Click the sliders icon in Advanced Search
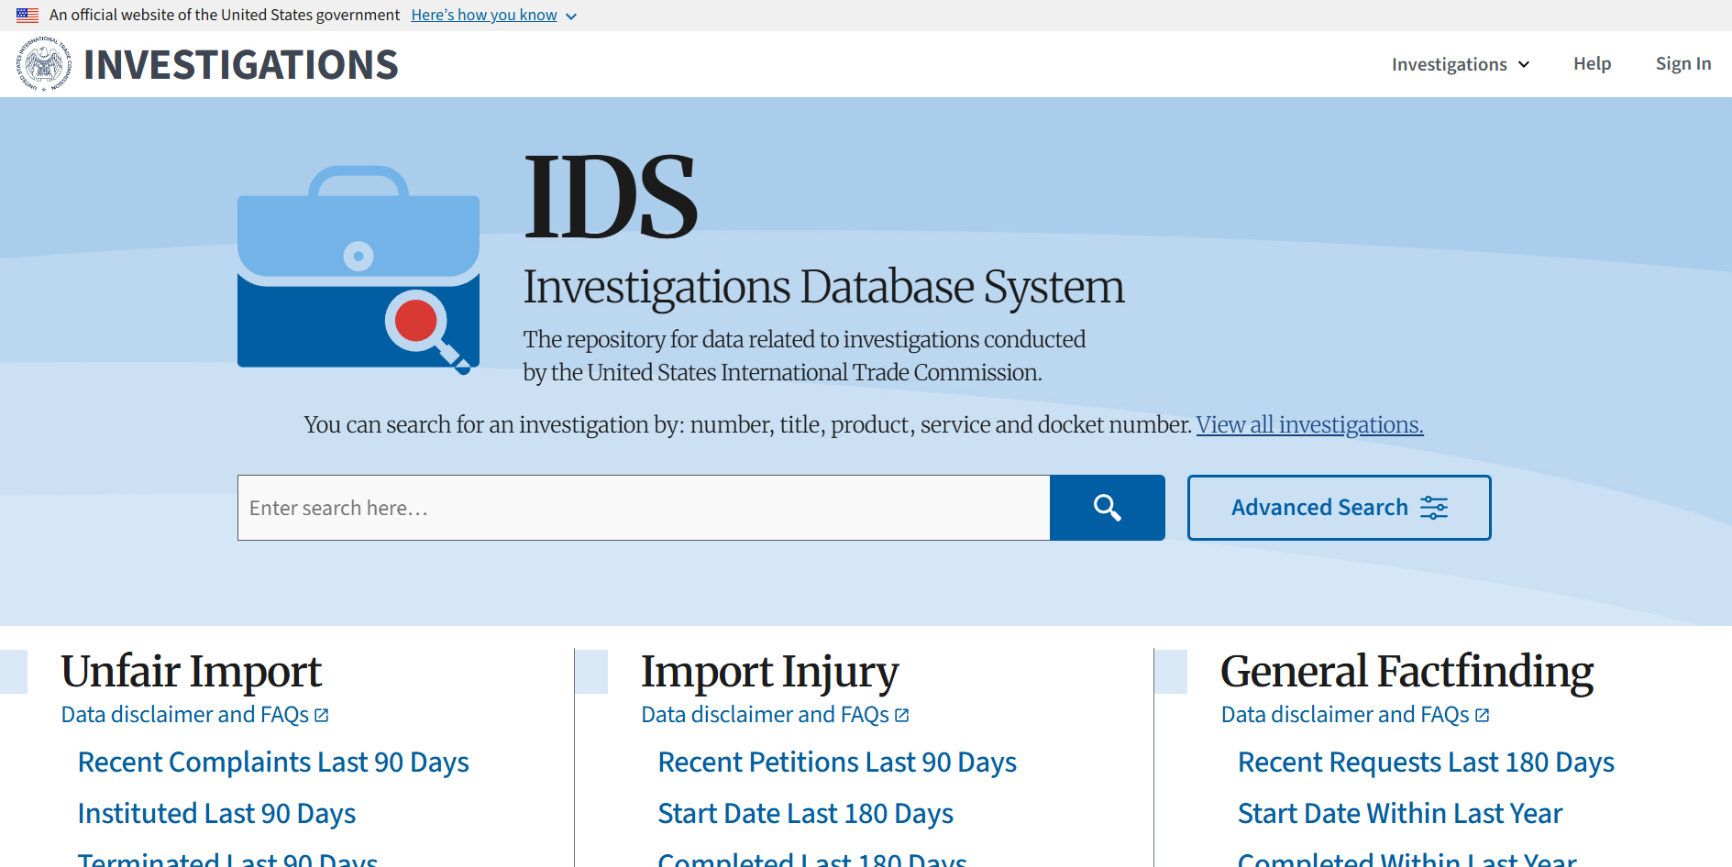Image resolution: width=1732 pixels, height=867 pixels. point(1434,508)
